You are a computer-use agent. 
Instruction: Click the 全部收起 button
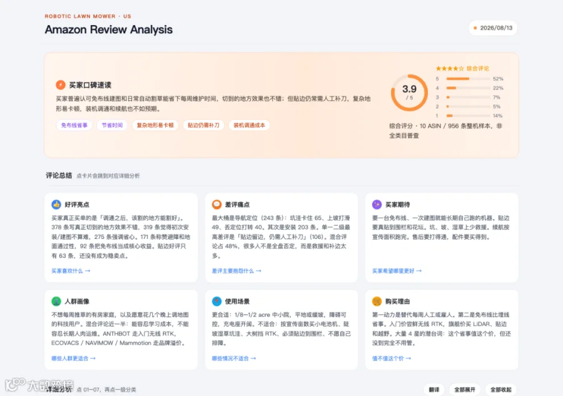tap(501, 390)
